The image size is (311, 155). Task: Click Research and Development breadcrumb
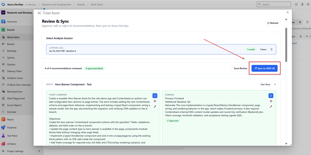pyautogui.click(x=56, y=4)
